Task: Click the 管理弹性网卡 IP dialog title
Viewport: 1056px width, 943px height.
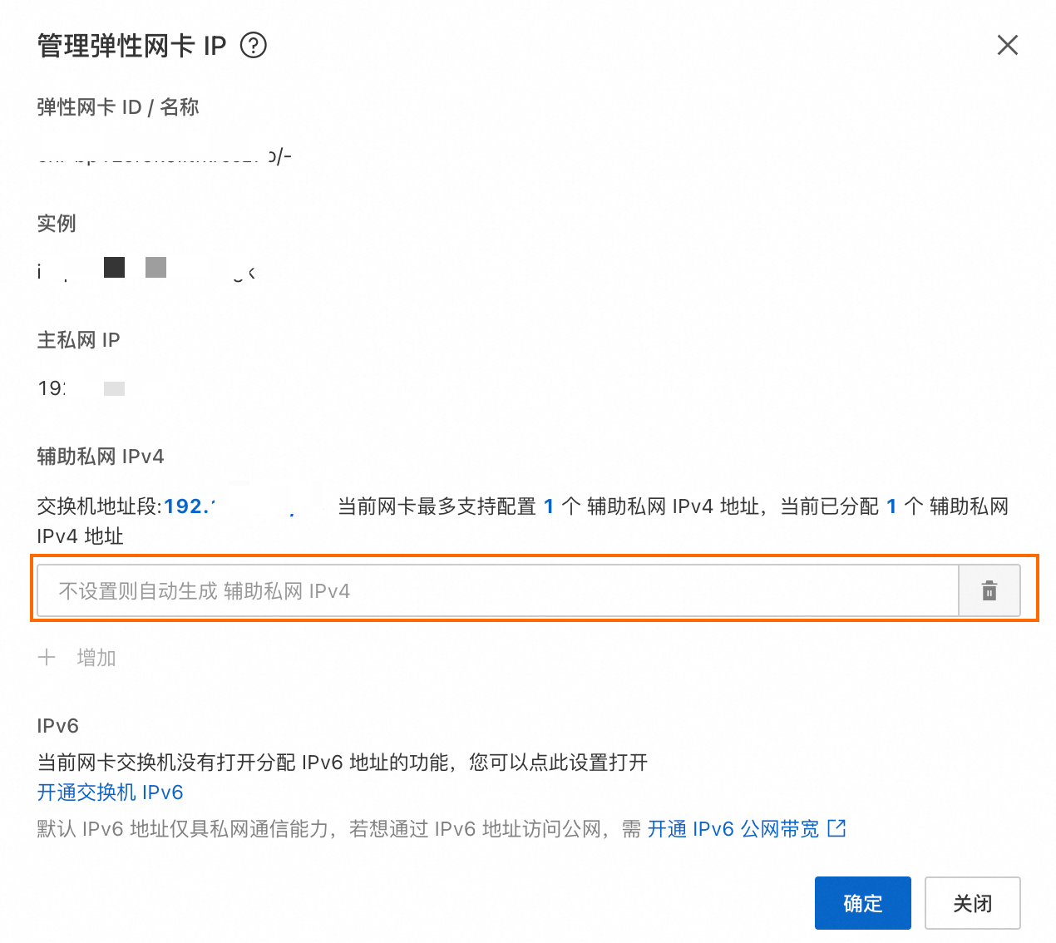Action: (131, 46)
